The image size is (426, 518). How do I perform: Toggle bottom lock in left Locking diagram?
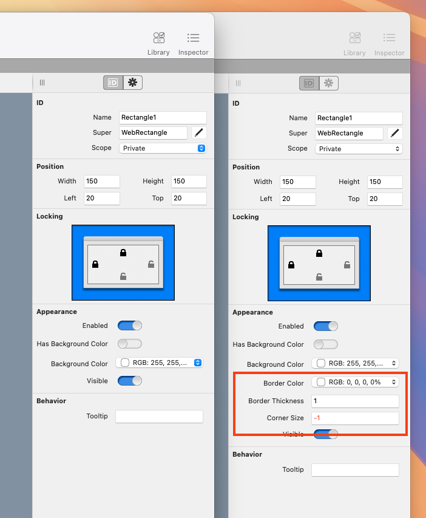click(x=123, y=276)
